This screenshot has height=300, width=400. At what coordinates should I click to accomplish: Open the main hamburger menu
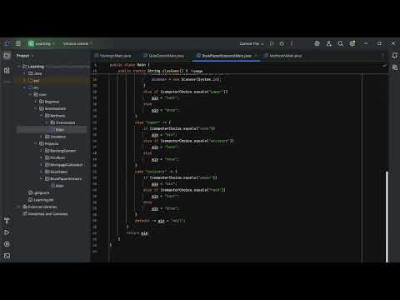tap(18, 43)
